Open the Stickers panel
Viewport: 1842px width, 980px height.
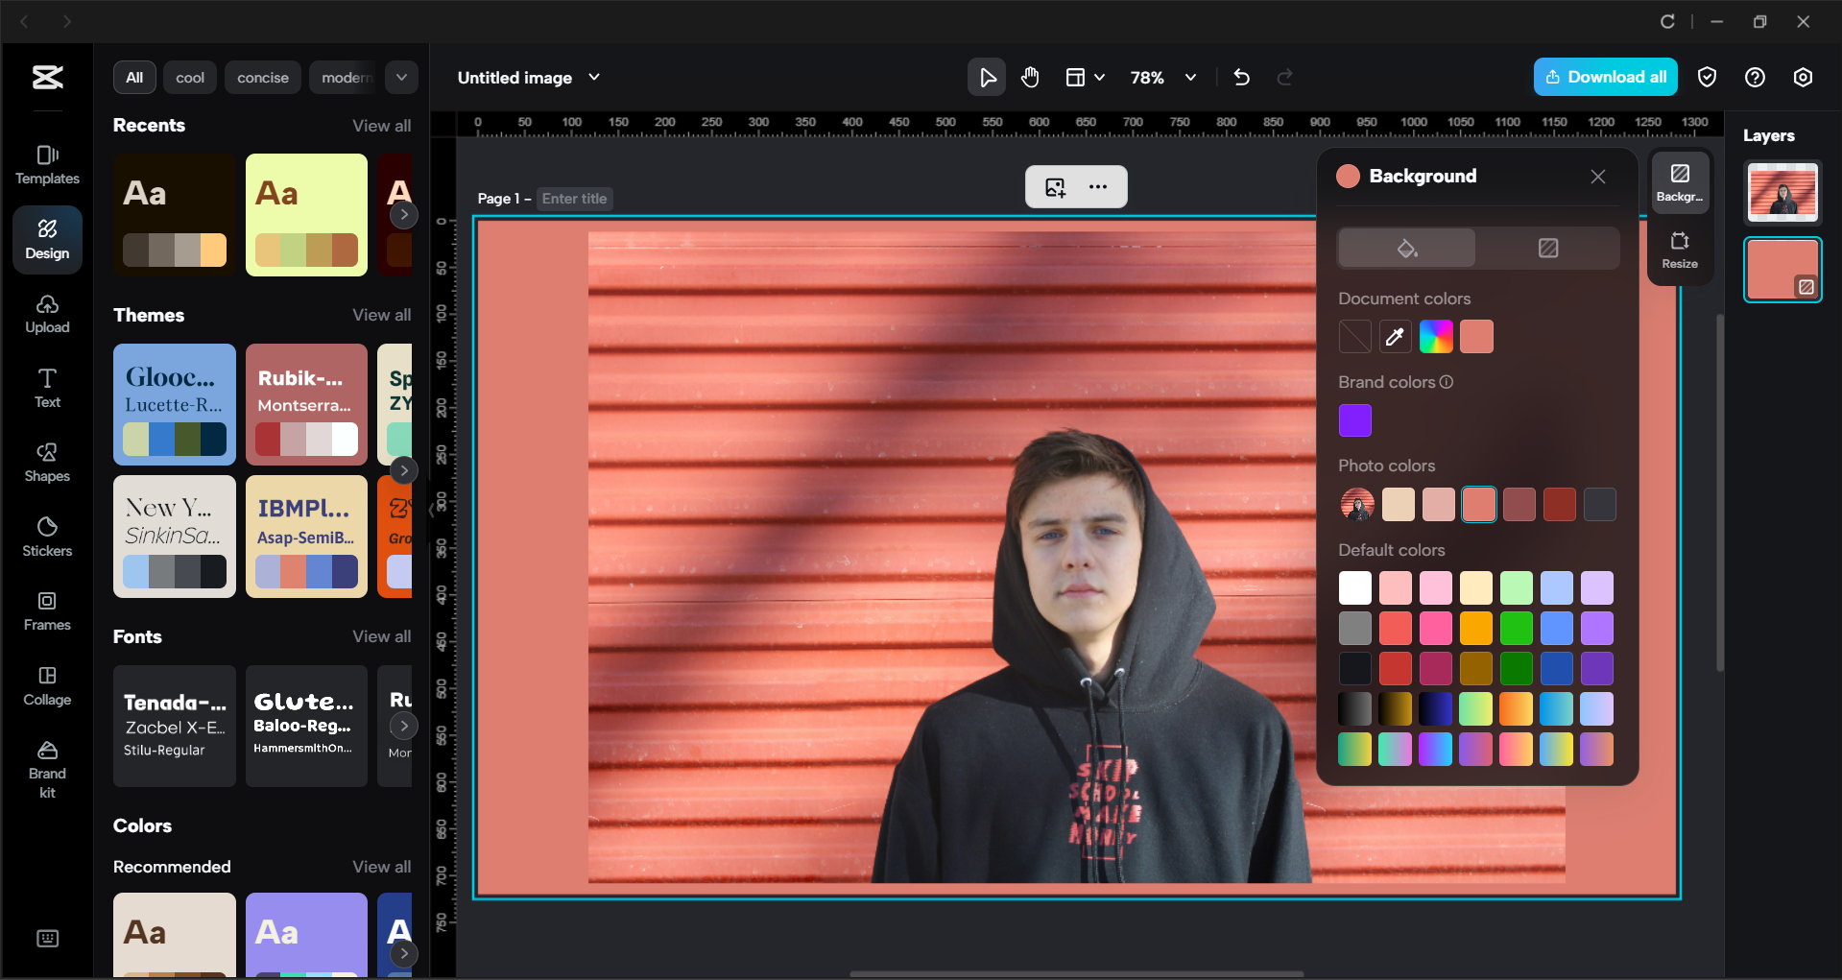click(47, 537)
